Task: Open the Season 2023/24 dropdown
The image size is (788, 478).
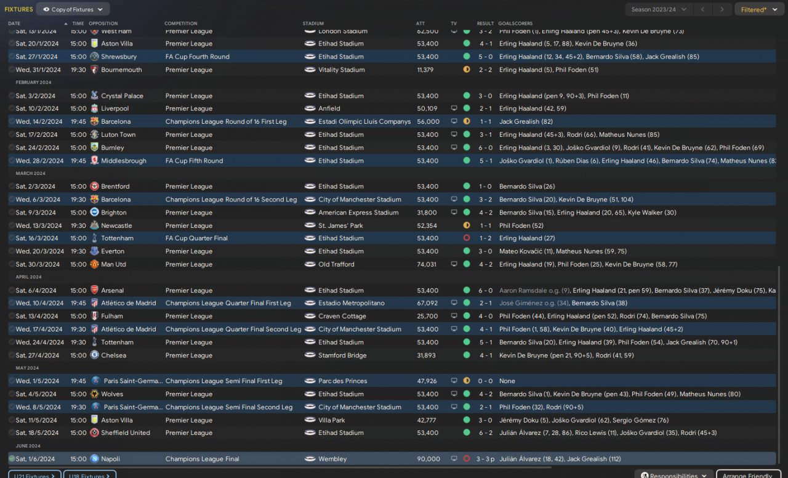Action: (x=657, y=9)
